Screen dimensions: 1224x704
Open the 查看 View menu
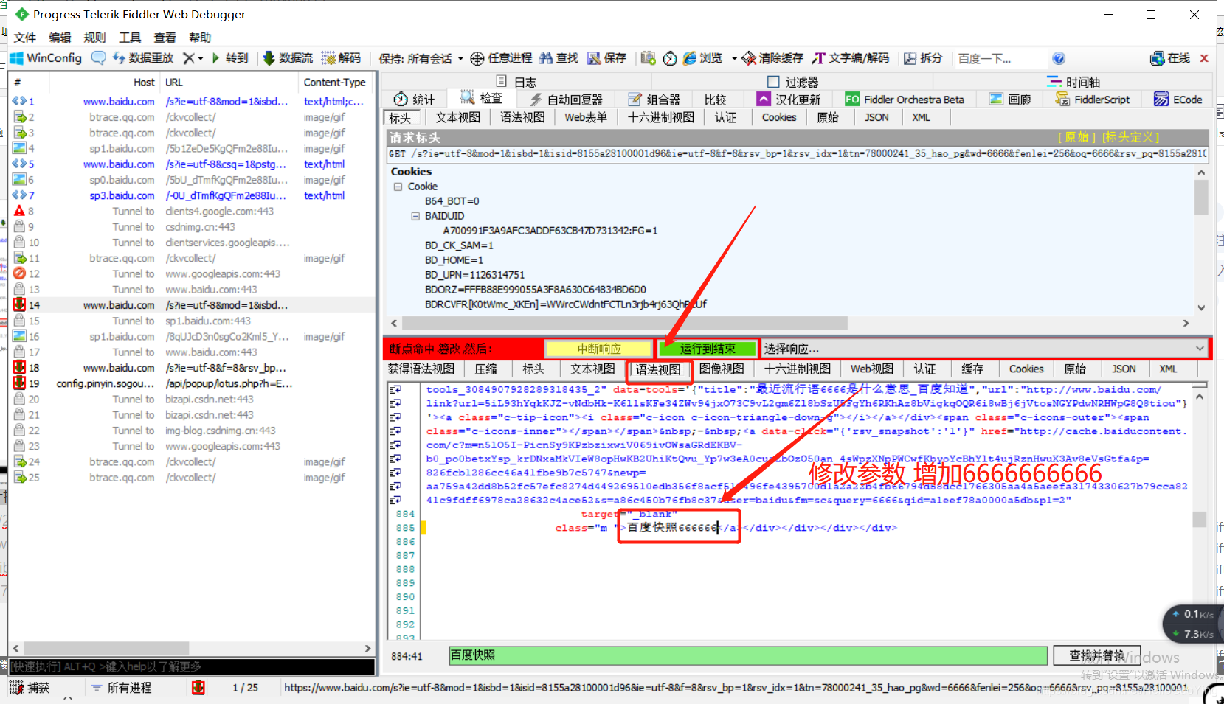pyautogui.click(x=165, y=38)
